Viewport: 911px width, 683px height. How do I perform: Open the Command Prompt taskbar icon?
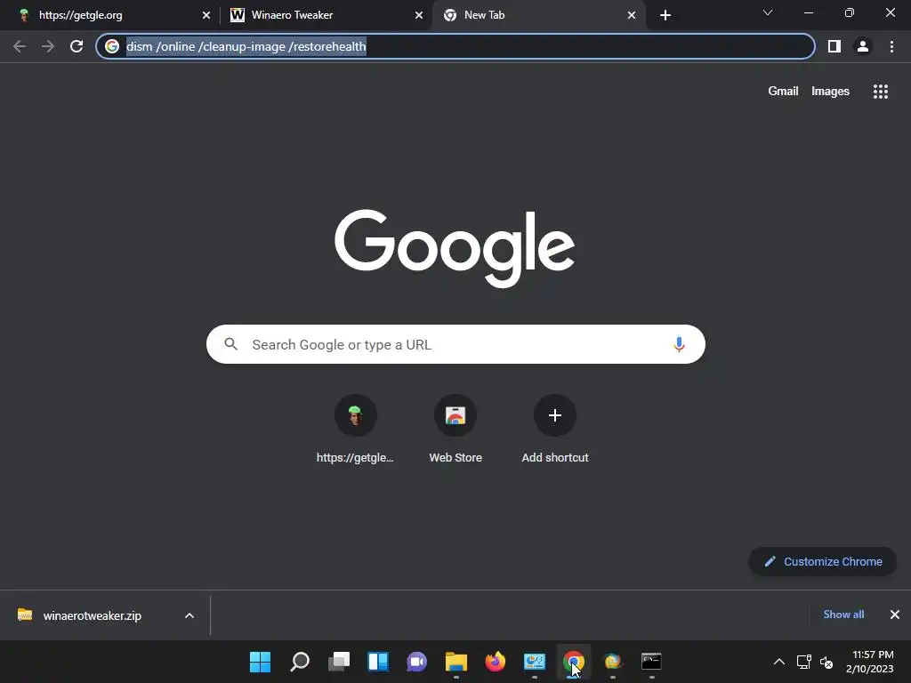tap(651, 662)
